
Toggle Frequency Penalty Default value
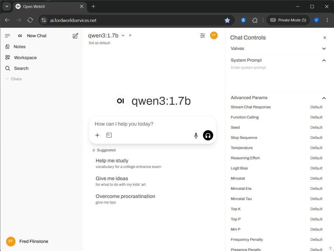pyautogui.click(x=316, y=240)
